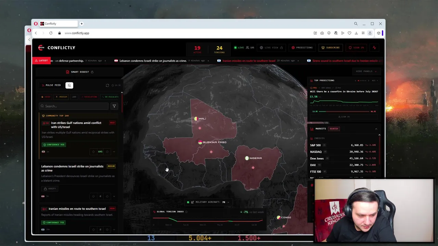Expand the Lebanon condemns Israeli strike card

(x=114, y=196)
